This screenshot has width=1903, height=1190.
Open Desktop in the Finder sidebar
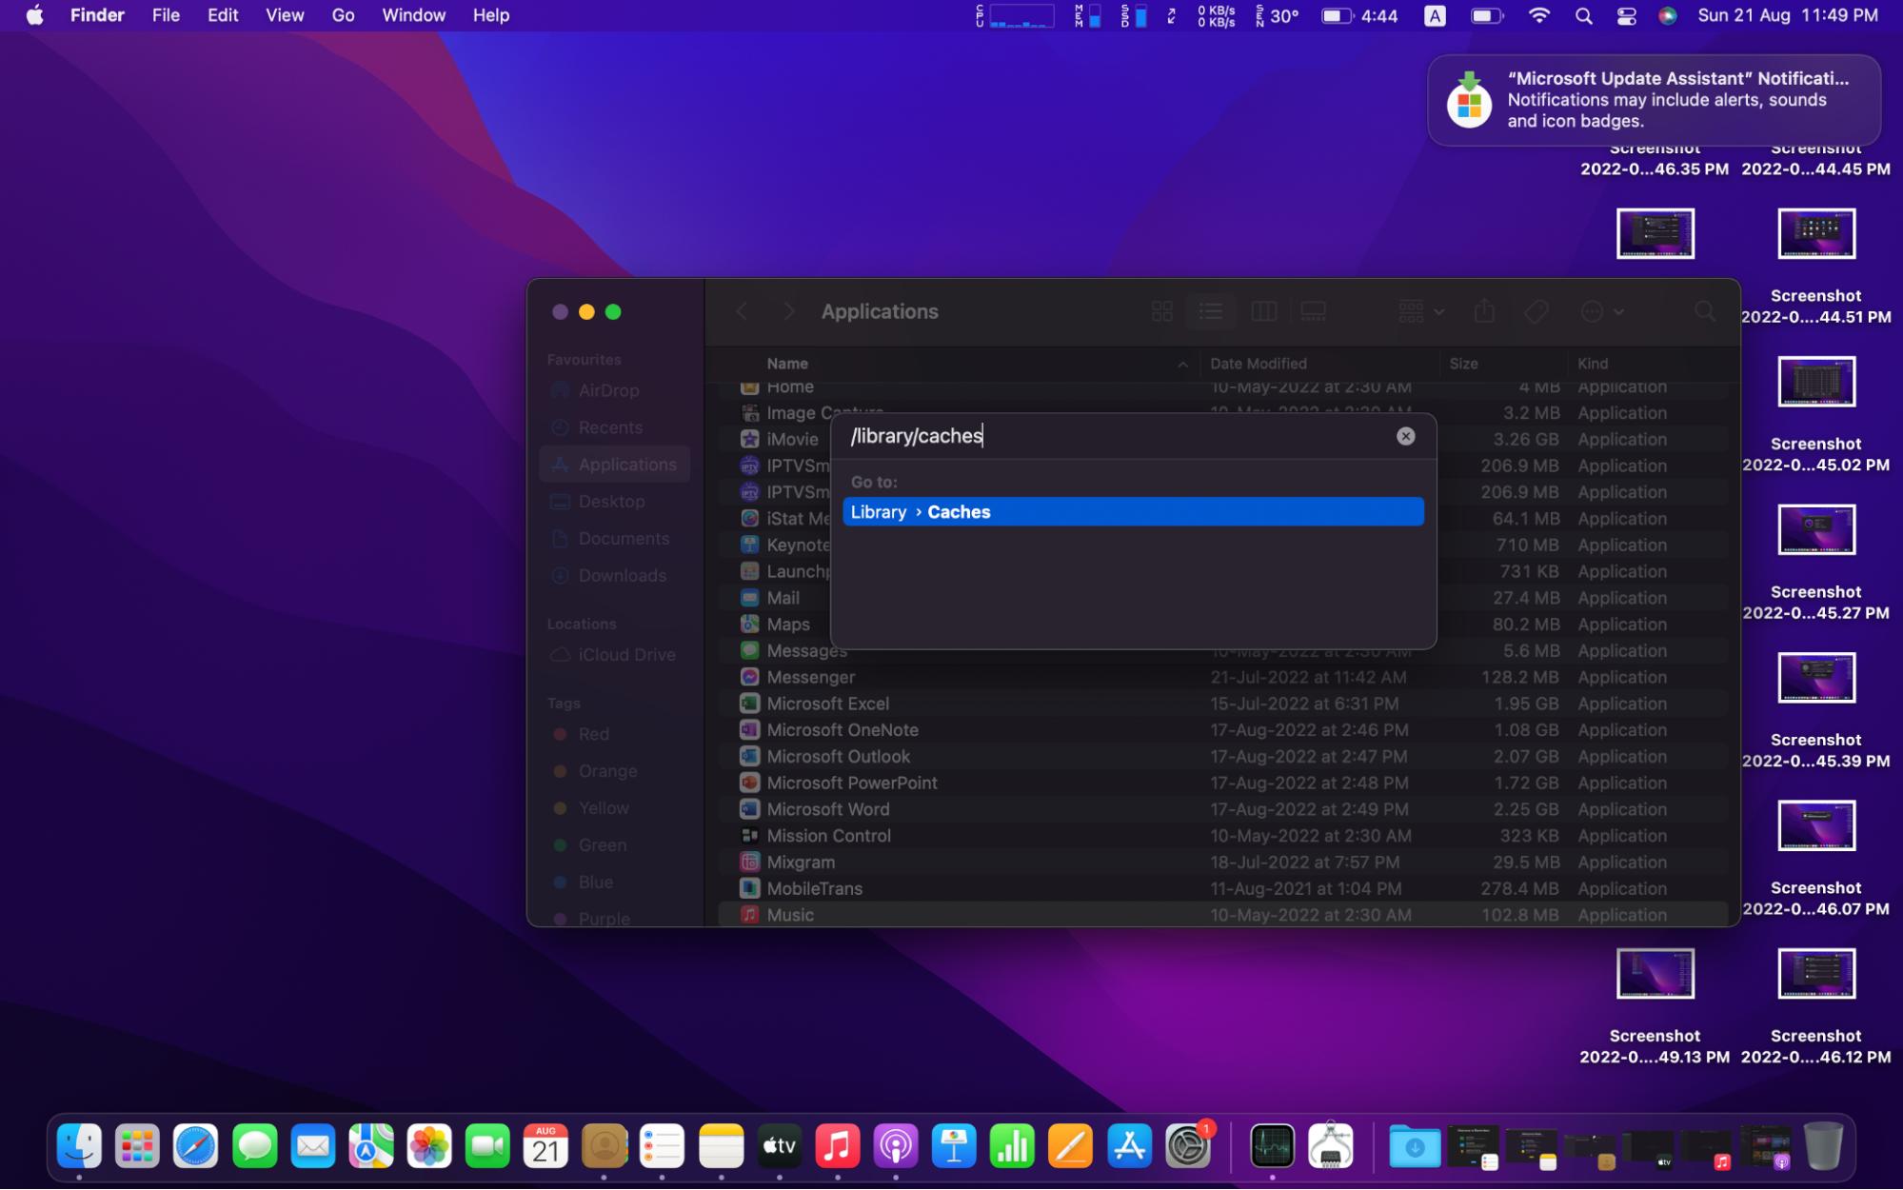point(615,502)
